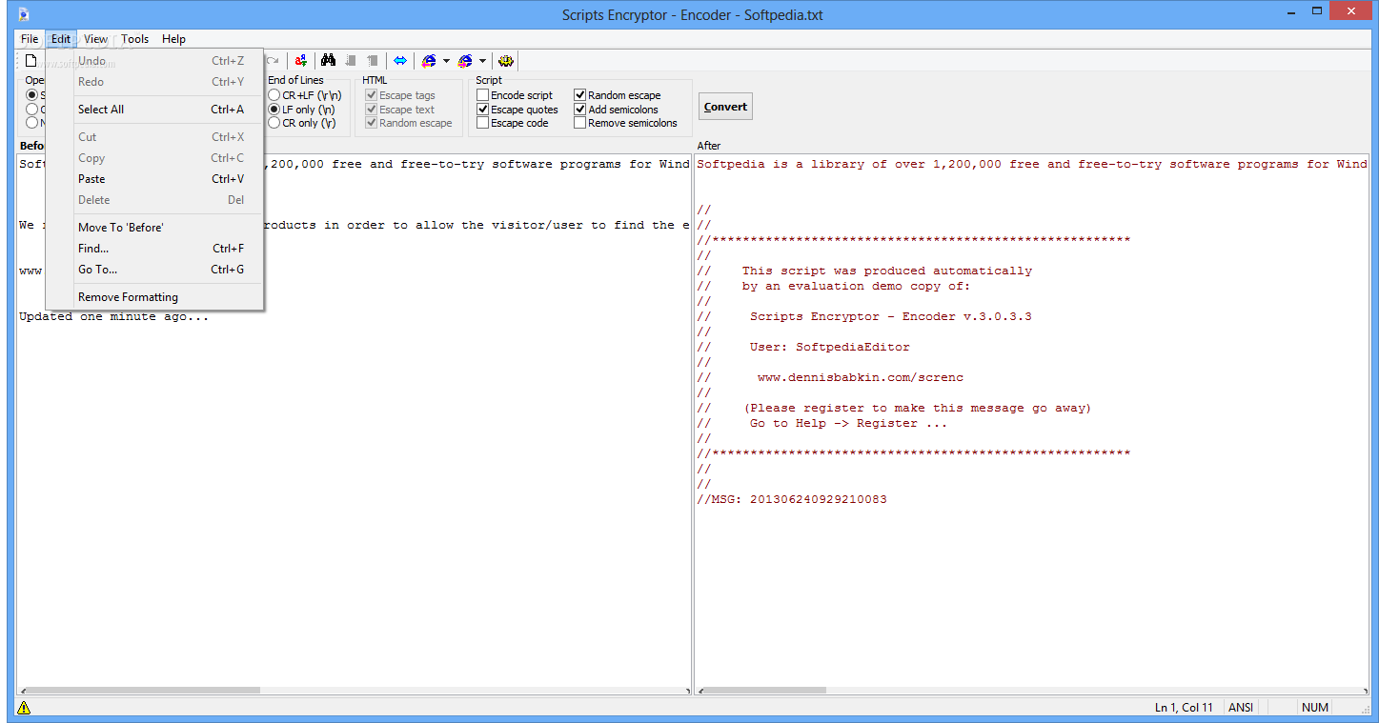Click the yellow gear icon in toolbar
1379x723 pixels.
506,61
